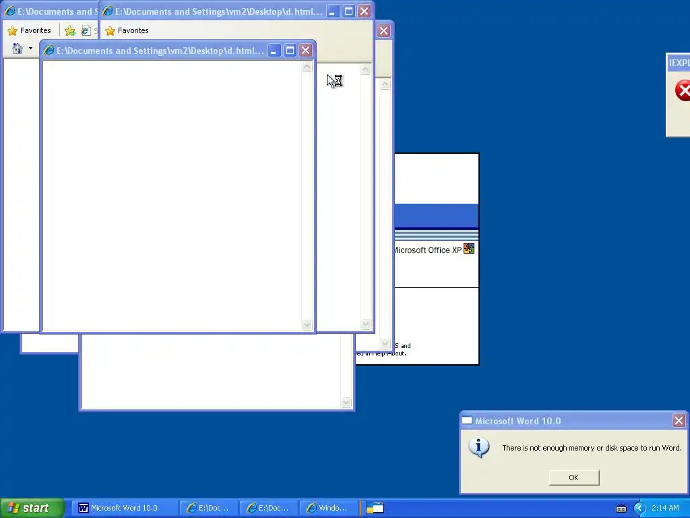Click the 2:14 AM clock

tap(665, 508)
